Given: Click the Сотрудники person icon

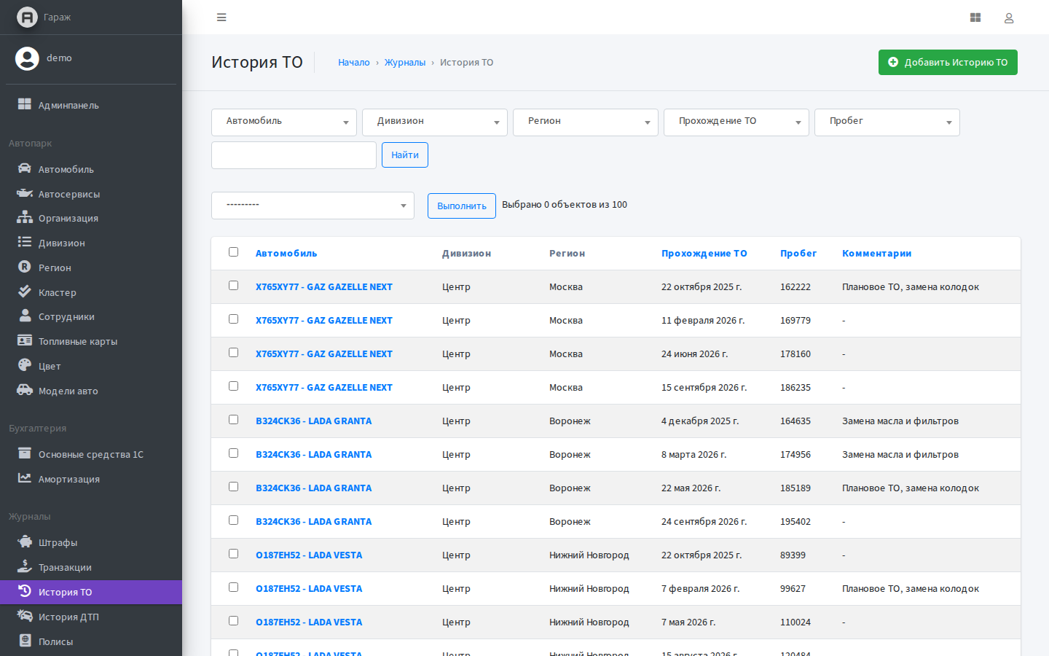Looking at the screenshot, I should pyautogui.click(x=25, y=316).
